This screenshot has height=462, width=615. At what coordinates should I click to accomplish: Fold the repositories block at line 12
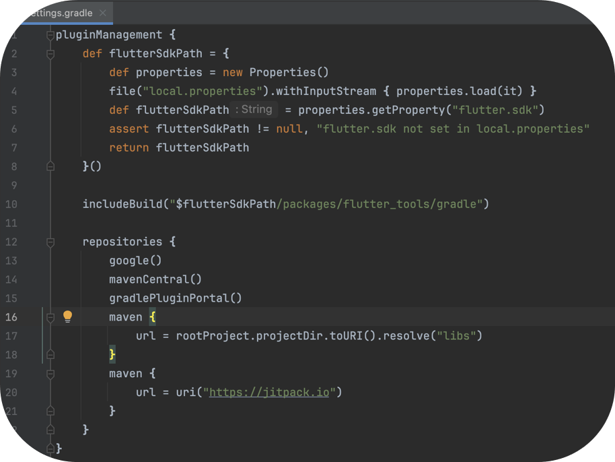coord(50,242)
